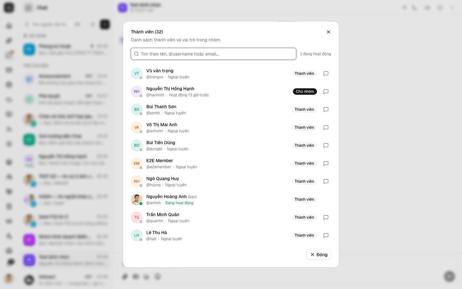Viewport: 462px width, 289px height.
Task: Click username @quantm
Action: coord(155,221)
